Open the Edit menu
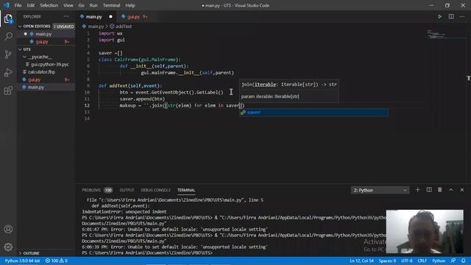471x265 pixels. (31, 5)
